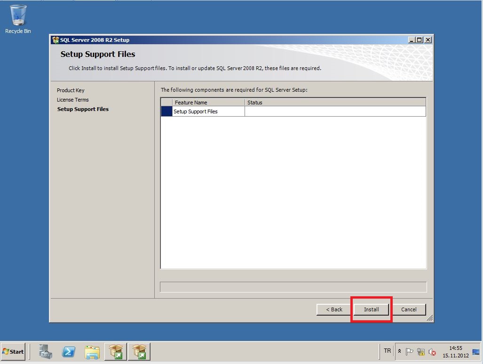The width and height of the screenshot is (483, 364).
Task: Click the muted volume tray icon
Action: [x=432, y=352]
